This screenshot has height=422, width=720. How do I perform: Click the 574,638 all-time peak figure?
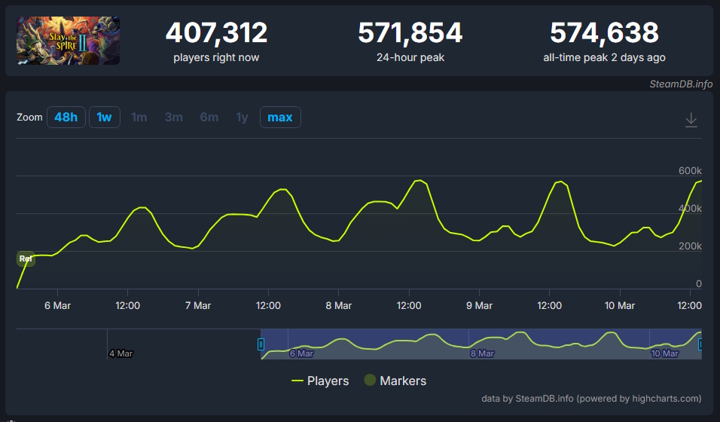coord(604,33)
